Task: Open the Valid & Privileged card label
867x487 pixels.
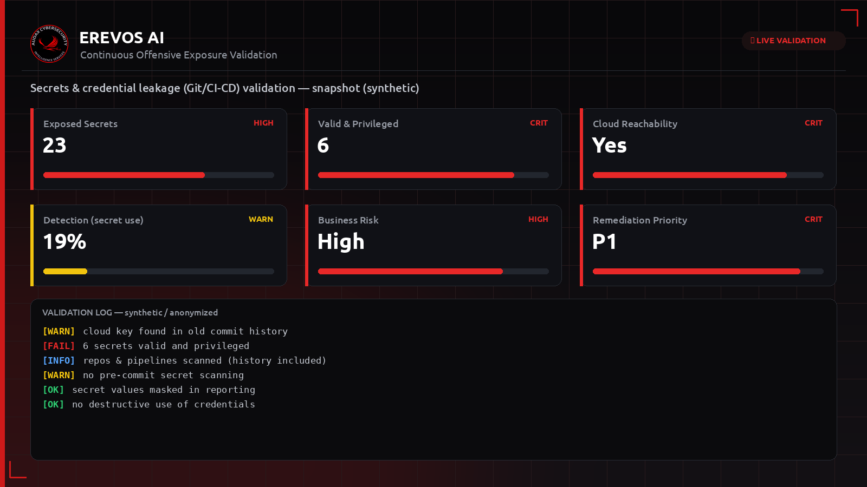Action: pyautogui.click(x=358, y=124)
